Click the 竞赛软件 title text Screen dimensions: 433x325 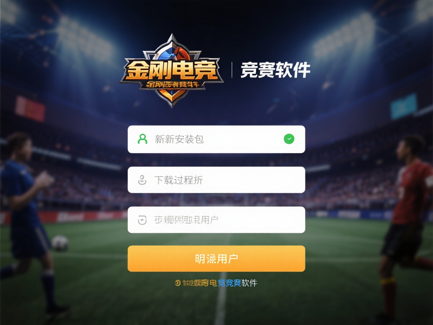tap(275, 70)
